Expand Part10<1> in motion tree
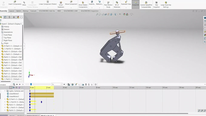 pos(5,102)
